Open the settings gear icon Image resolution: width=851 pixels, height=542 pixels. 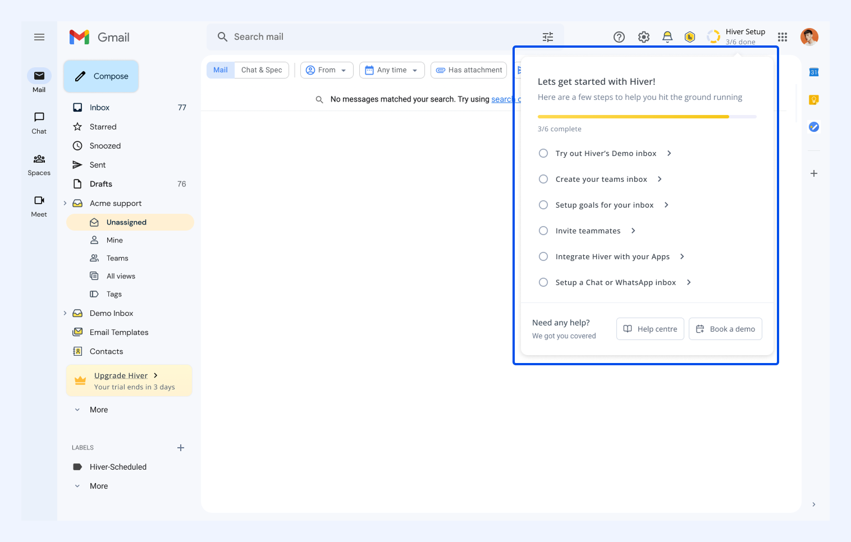644,37
